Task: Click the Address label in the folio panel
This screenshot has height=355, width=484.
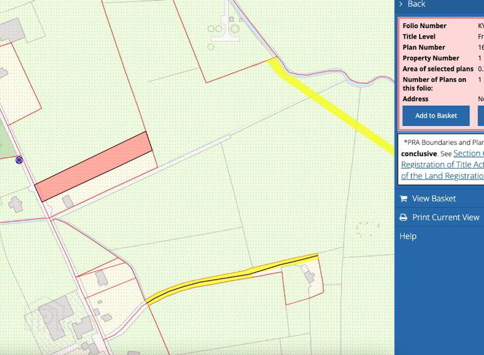Action: [x=415, y=99]
